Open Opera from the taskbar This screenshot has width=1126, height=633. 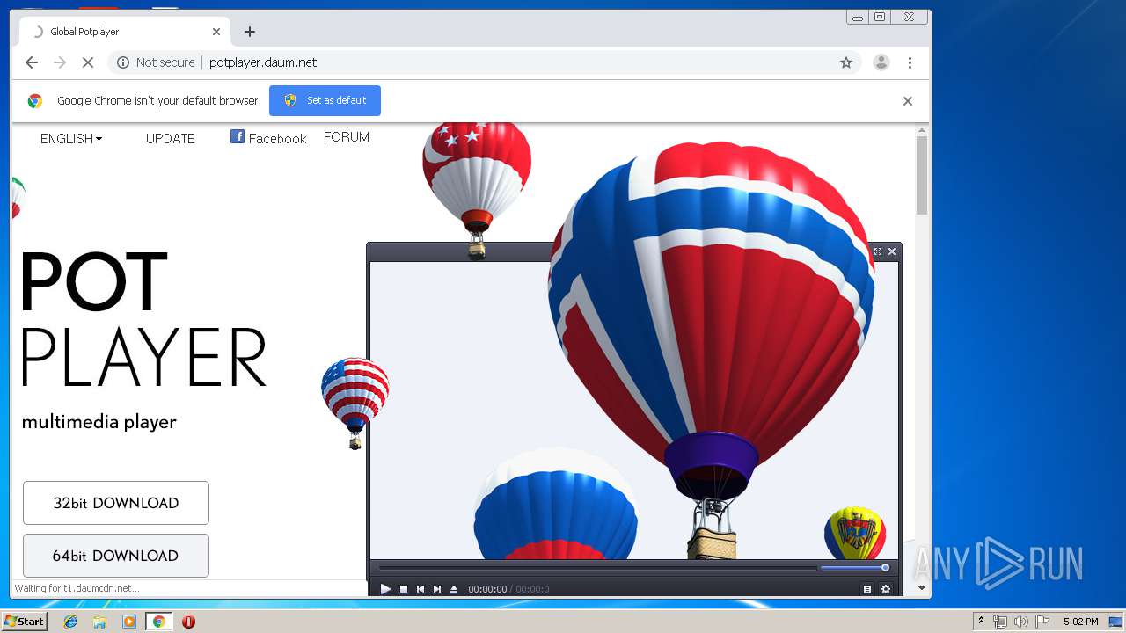click(x=188, y=622)
